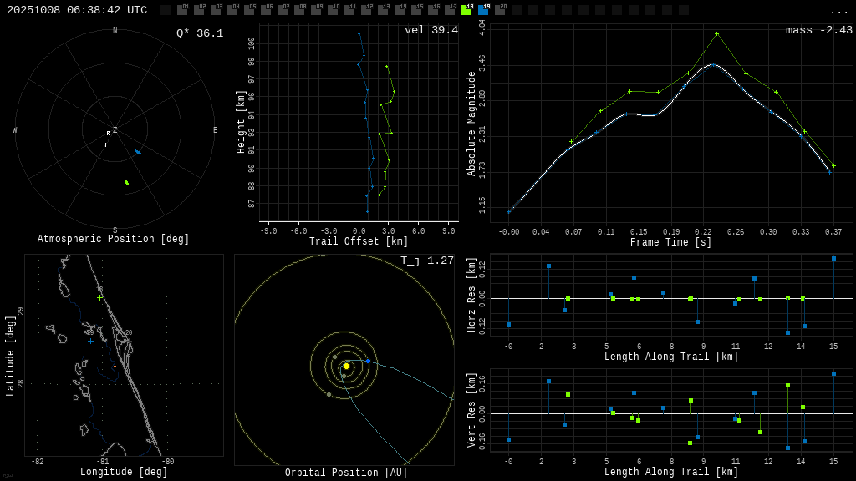This screenshot has height=481, width=856.
Task: Select green meteor streak on the sky plot
Action: coord(127,182)
